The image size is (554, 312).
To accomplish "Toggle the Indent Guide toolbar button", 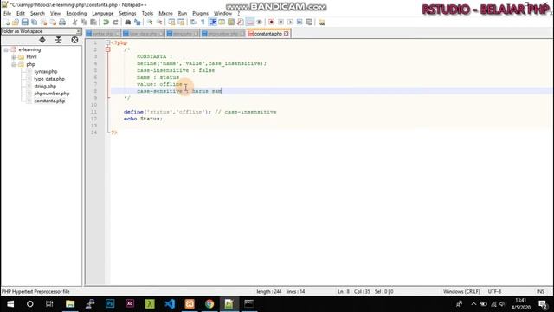I will (213, 23).
